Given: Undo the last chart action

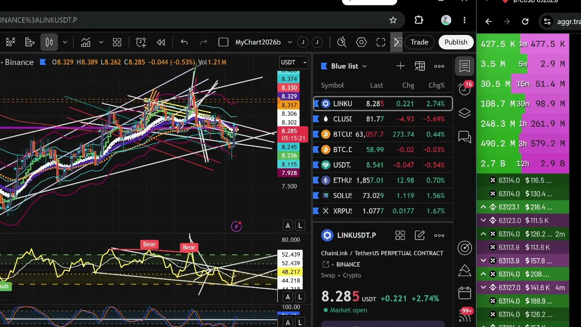Looking at the screenshot, I should point(184,42).
